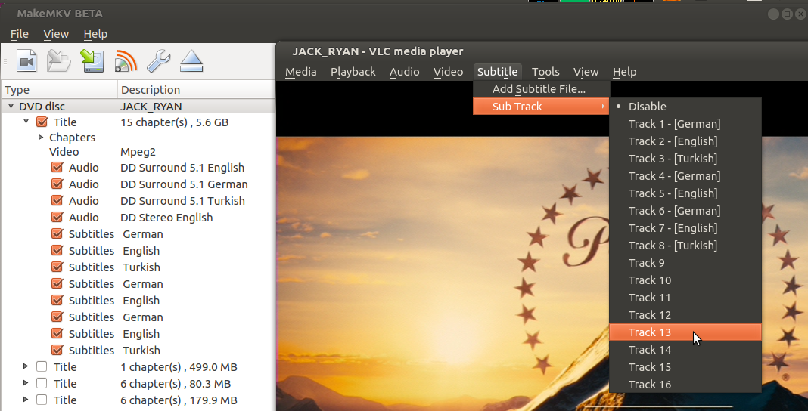The height and width of the screenshot is (411, 808).
Task: Expand the 80.3 MB Title node
Action: (26, 383)
